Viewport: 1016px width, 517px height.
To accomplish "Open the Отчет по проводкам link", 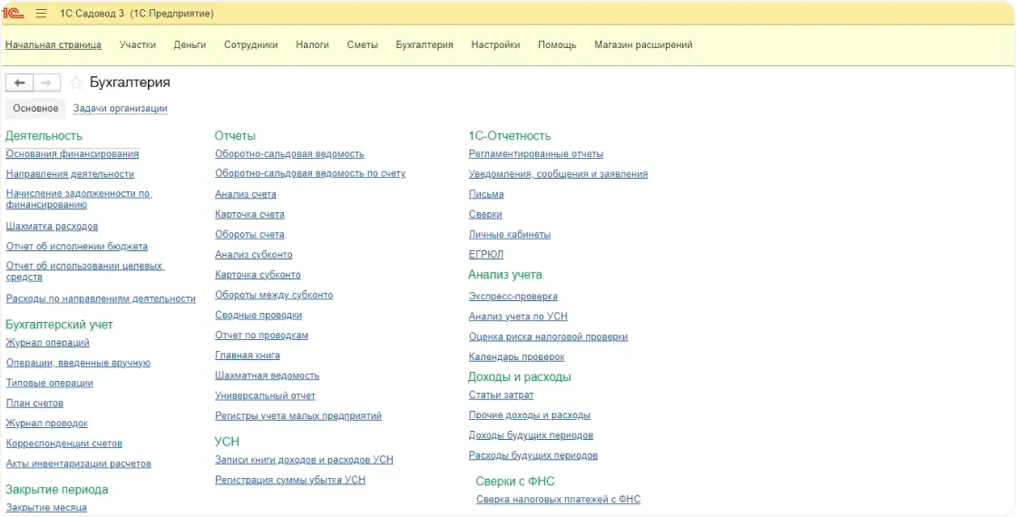I will (262, 336).
